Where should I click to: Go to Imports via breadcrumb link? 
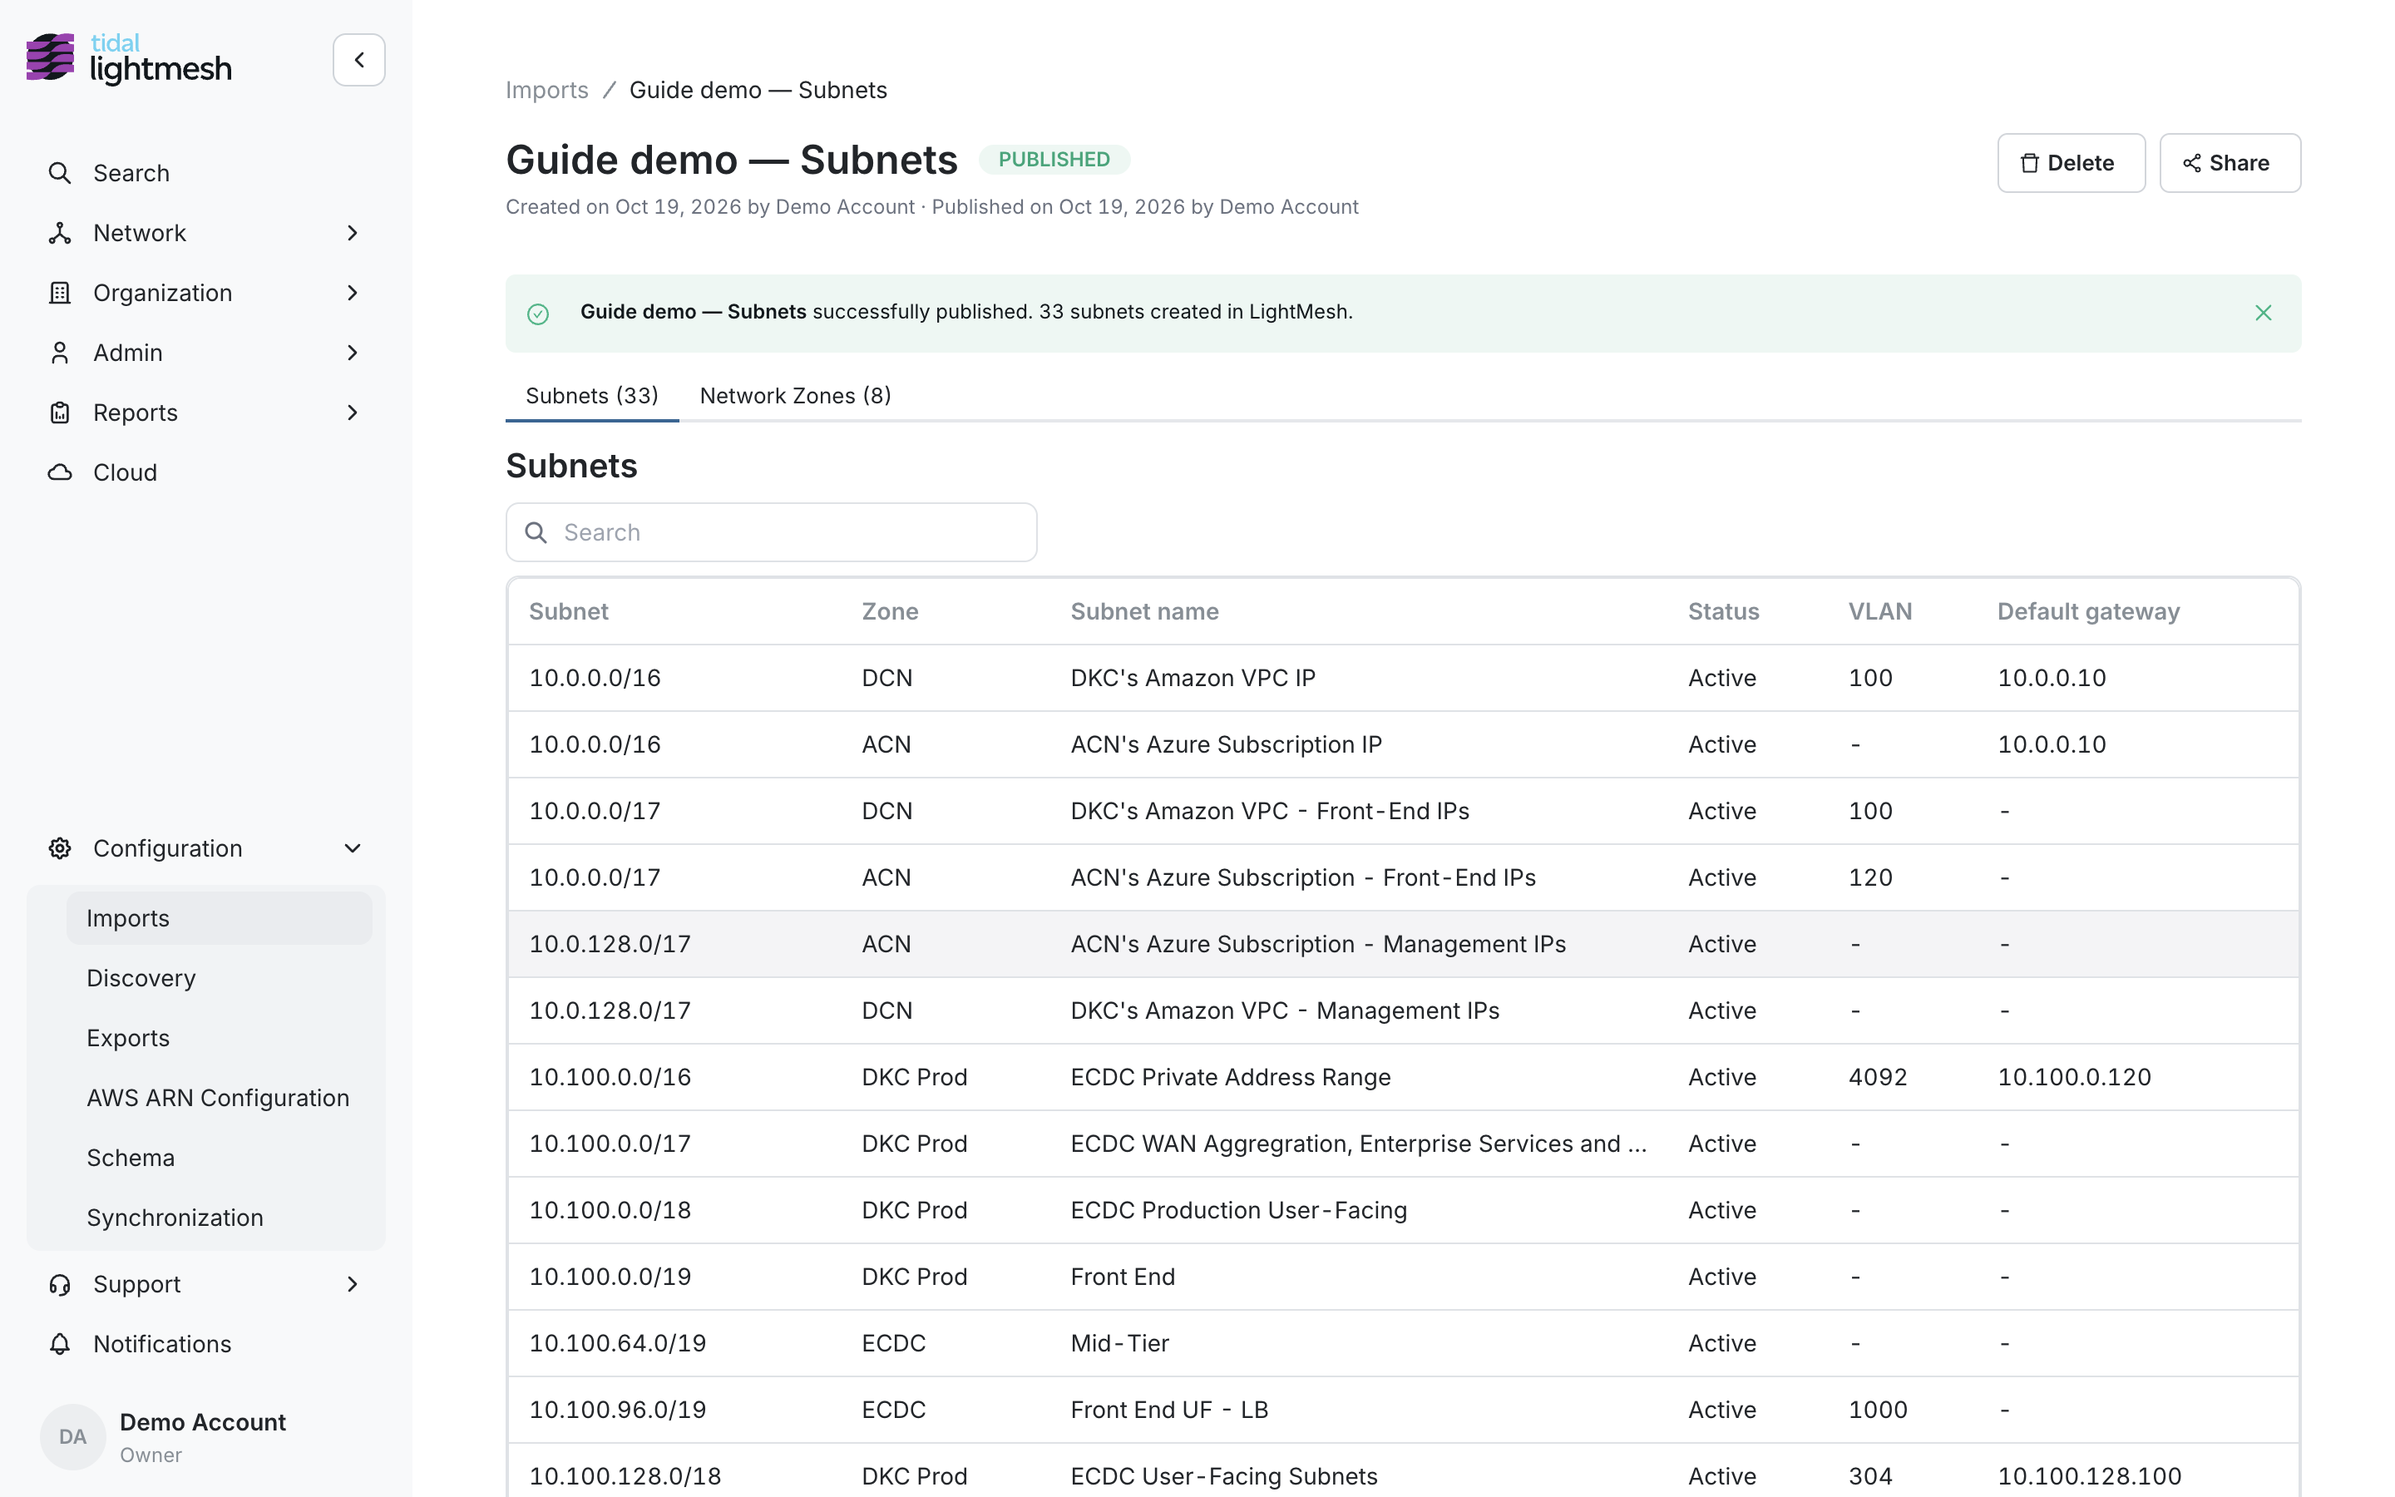(546, 90)
